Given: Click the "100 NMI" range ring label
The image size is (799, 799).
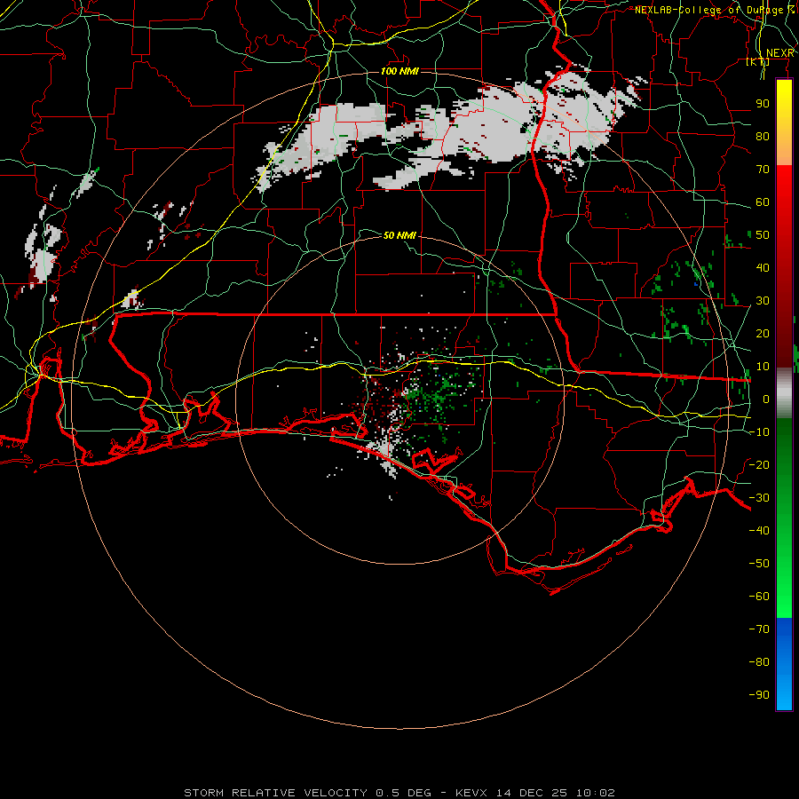Looking at the screenshot, I should tap(399, 71).
